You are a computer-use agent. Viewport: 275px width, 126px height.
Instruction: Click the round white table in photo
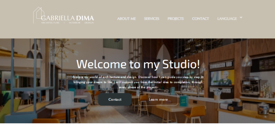(x=67, y=106)
